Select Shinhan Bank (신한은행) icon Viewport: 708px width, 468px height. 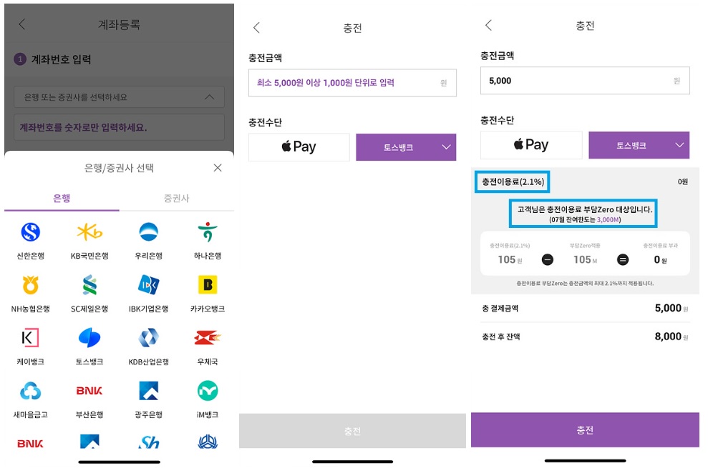click(x=31, y=232)
